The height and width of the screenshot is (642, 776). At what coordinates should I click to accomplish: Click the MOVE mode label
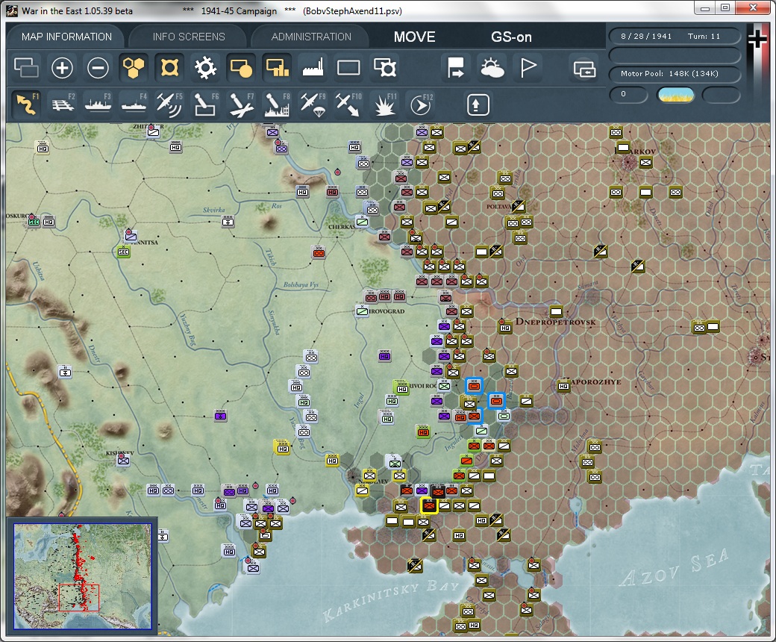[415, 37]
